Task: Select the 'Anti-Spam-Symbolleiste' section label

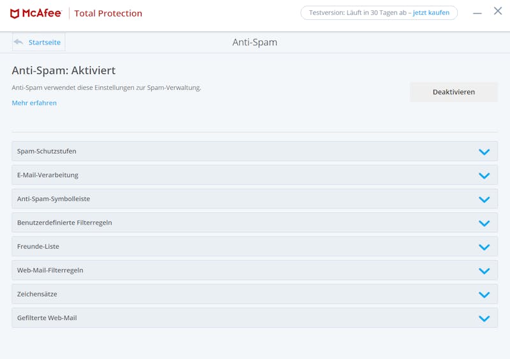Action: pyautogui.click(x=54, y=198)
